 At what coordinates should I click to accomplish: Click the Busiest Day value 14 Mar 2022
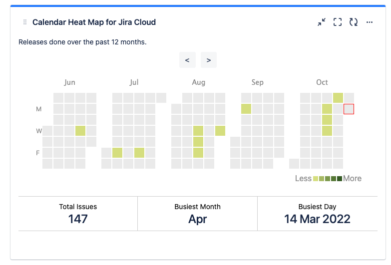click(x=317, y=219)
